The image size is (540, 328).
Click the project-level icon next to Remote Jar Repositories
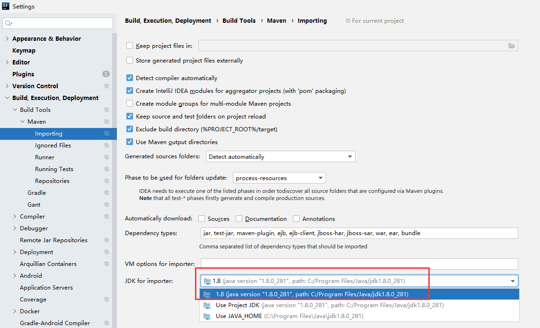point(107,240)
